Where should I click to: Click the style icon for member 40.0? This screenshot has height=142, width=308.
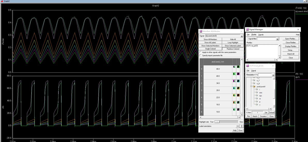[x=234, y=74]
